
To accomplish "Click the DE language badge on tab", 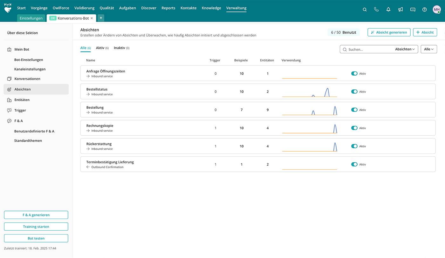I will tap(53, 18).
